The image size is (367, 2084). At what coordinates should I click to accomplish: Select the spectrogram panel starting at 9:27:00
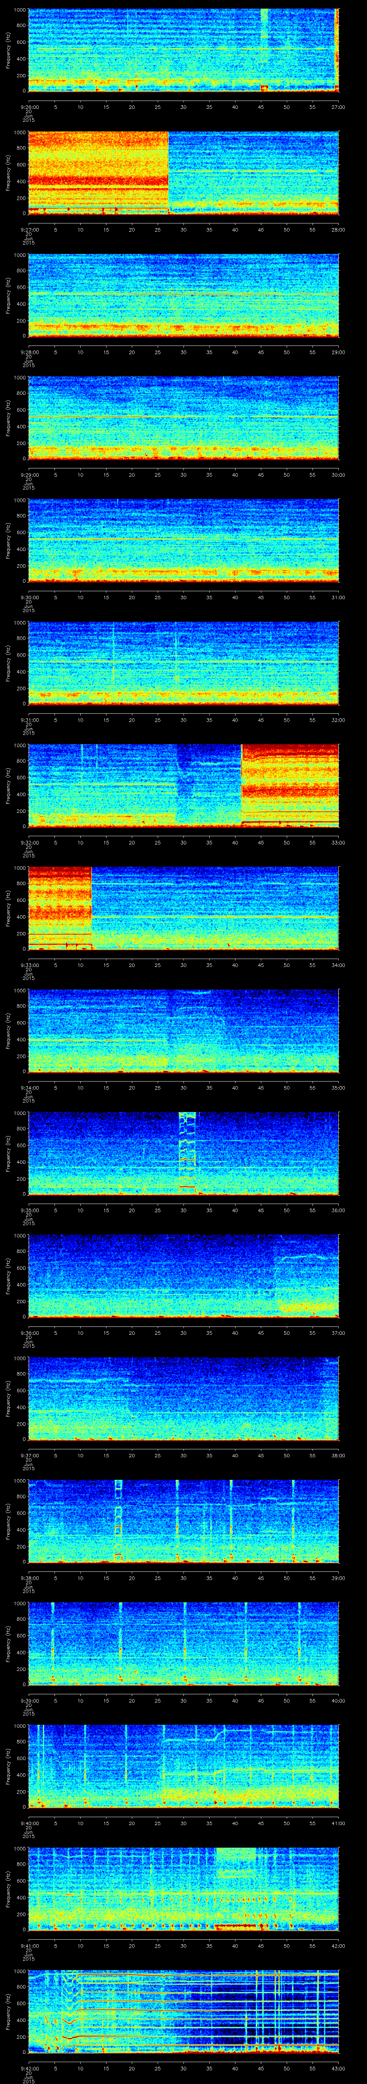click(x=184, y=172)
